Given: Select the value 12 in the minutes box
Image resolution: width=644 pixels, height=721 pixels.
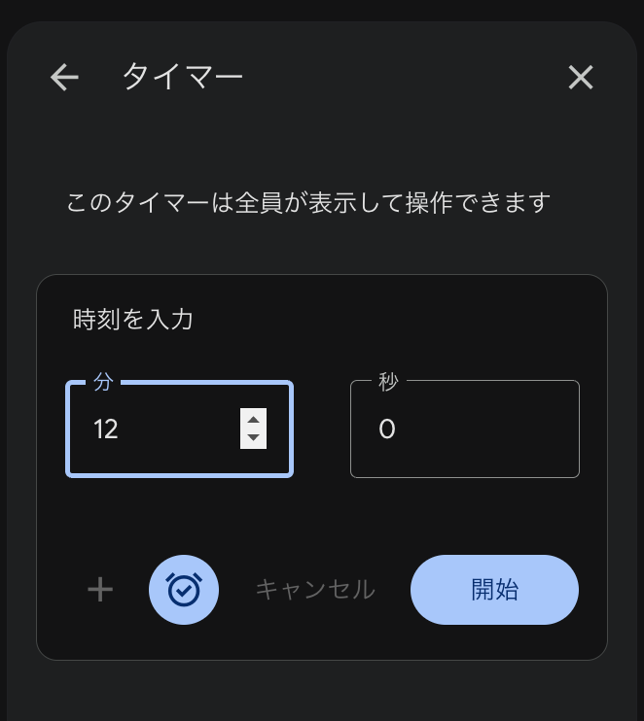Looking at the screenshot, I should tap(106, 429).
